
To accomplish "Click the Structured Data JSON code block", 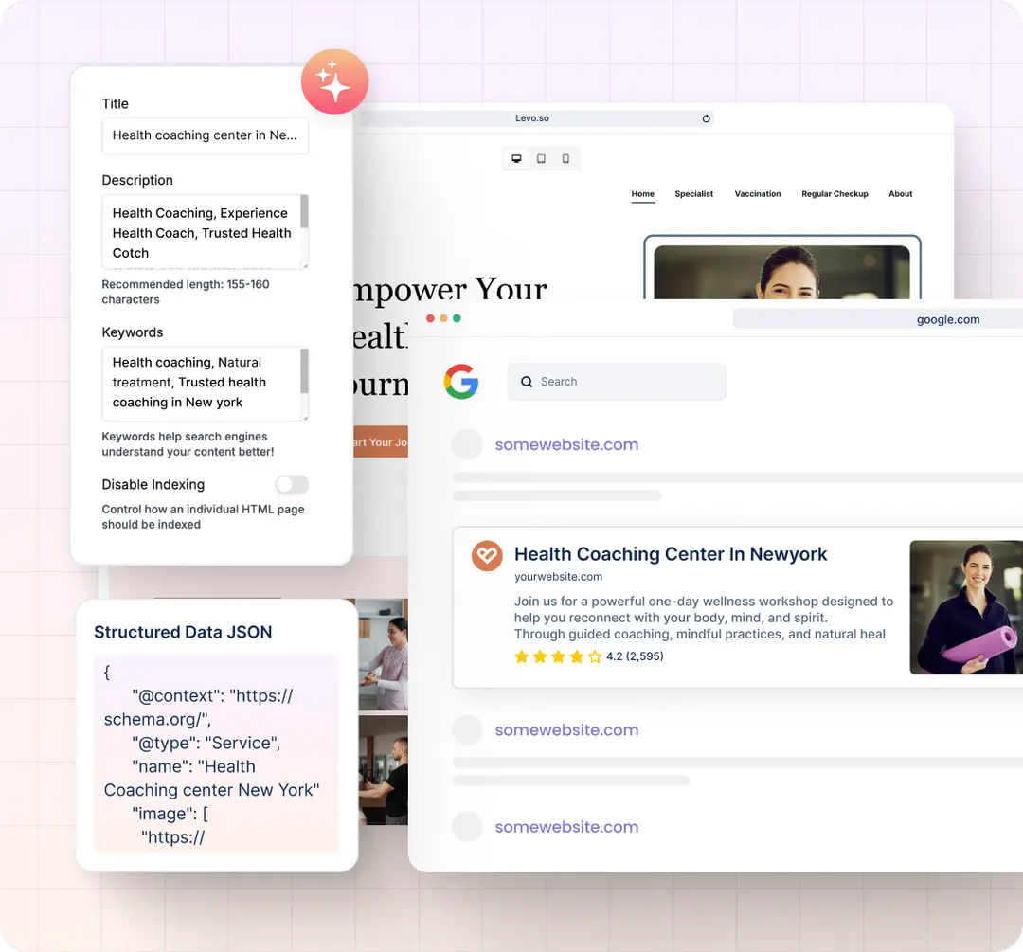I will click(x=216, y=754).
